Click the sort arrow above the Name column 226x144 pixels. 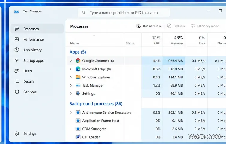coord(94,35)
